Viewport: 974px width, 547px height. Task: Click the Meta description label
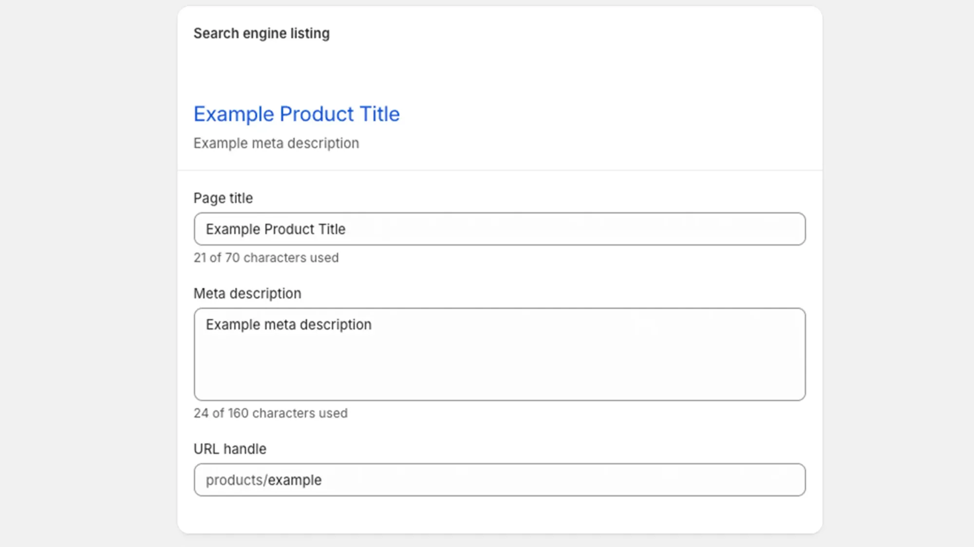(x=247, y=293)
